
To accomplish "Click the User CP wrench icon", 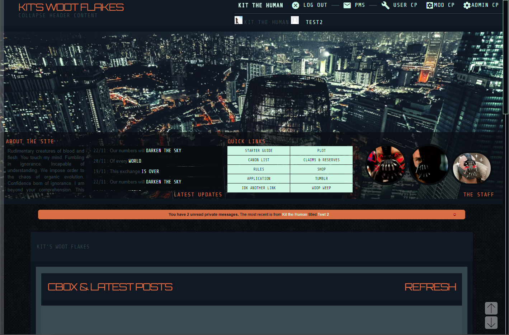I will coord(386,5).
